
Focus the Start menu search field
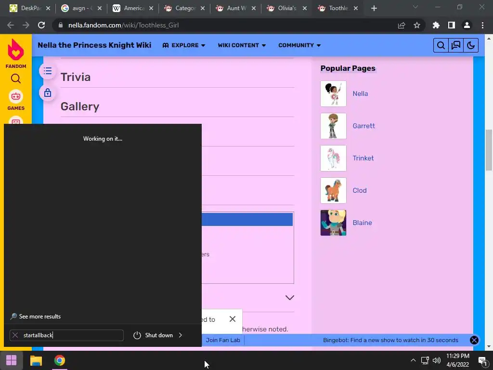click(66, 335)
